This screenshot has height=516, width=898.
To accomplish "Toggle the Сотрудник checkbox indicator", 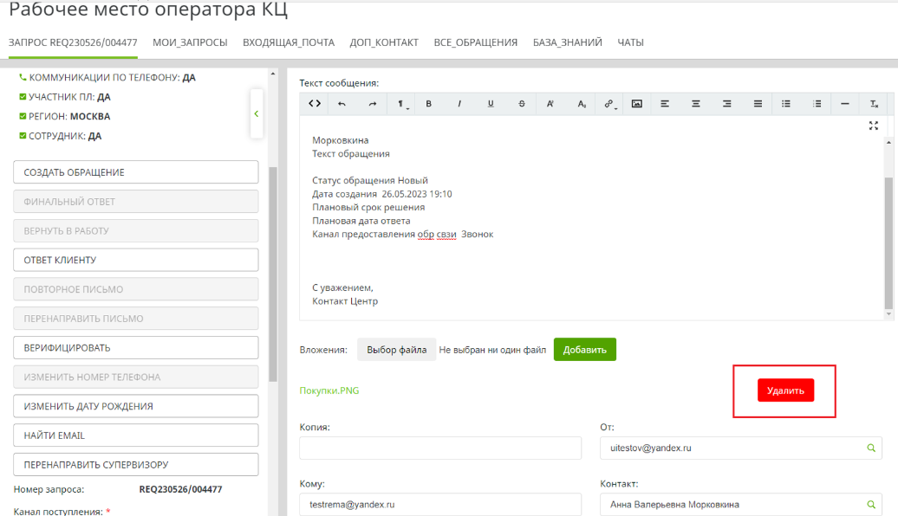I will [x=23, y=136].
